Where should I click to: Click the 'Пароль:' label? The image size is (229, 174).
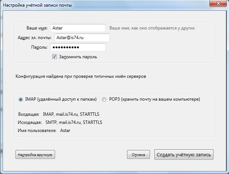click(x=39, y=47)
